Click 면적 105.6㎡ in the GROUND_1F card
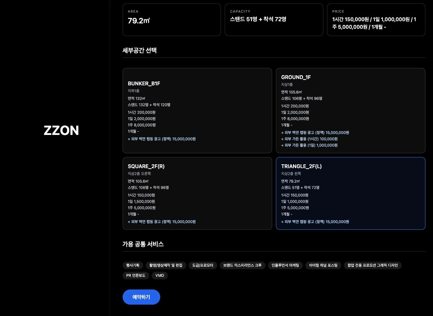Screen dimensions: 433x316 291,92
